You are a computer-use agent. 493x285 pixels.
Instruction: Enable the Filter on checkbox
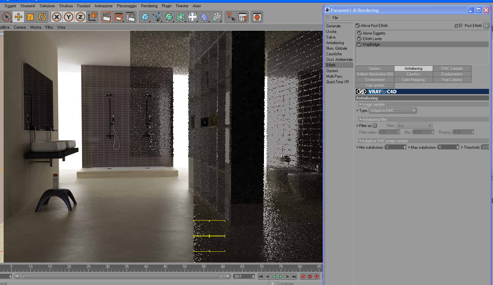click(x=375, y=126)
